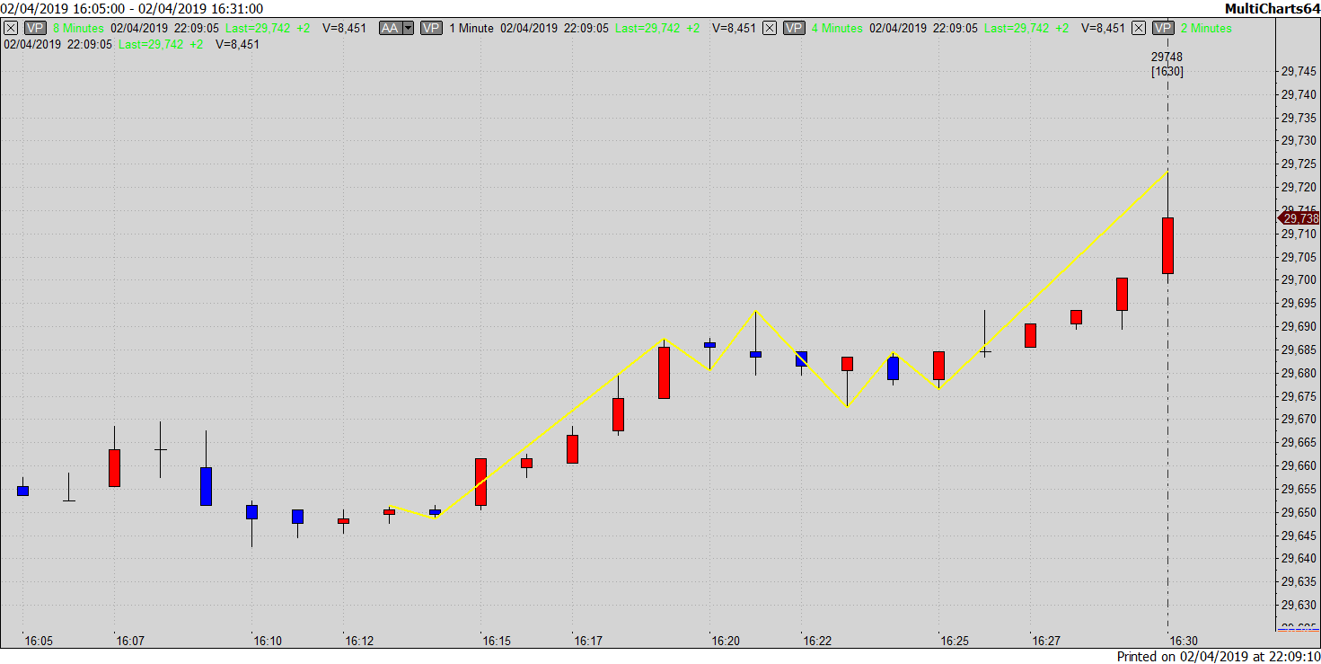Click the VP button next to 4 Minutes
Image resolution: width=1321 pixels, height=664 pixels.
coord(794,28)
